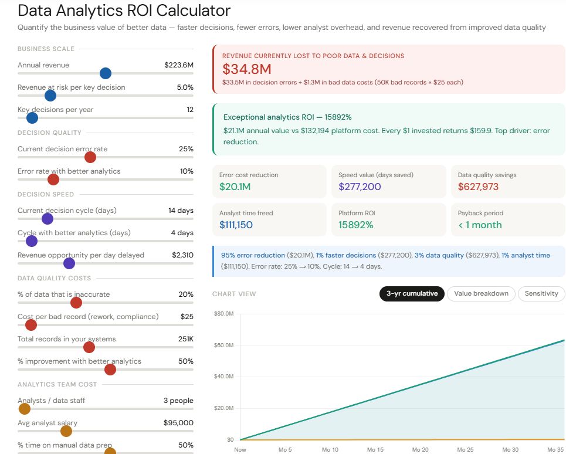The width and height of the screenshot is (566, 454).
Task: Click the Cost per bad record slider handle
Action: 31,325
